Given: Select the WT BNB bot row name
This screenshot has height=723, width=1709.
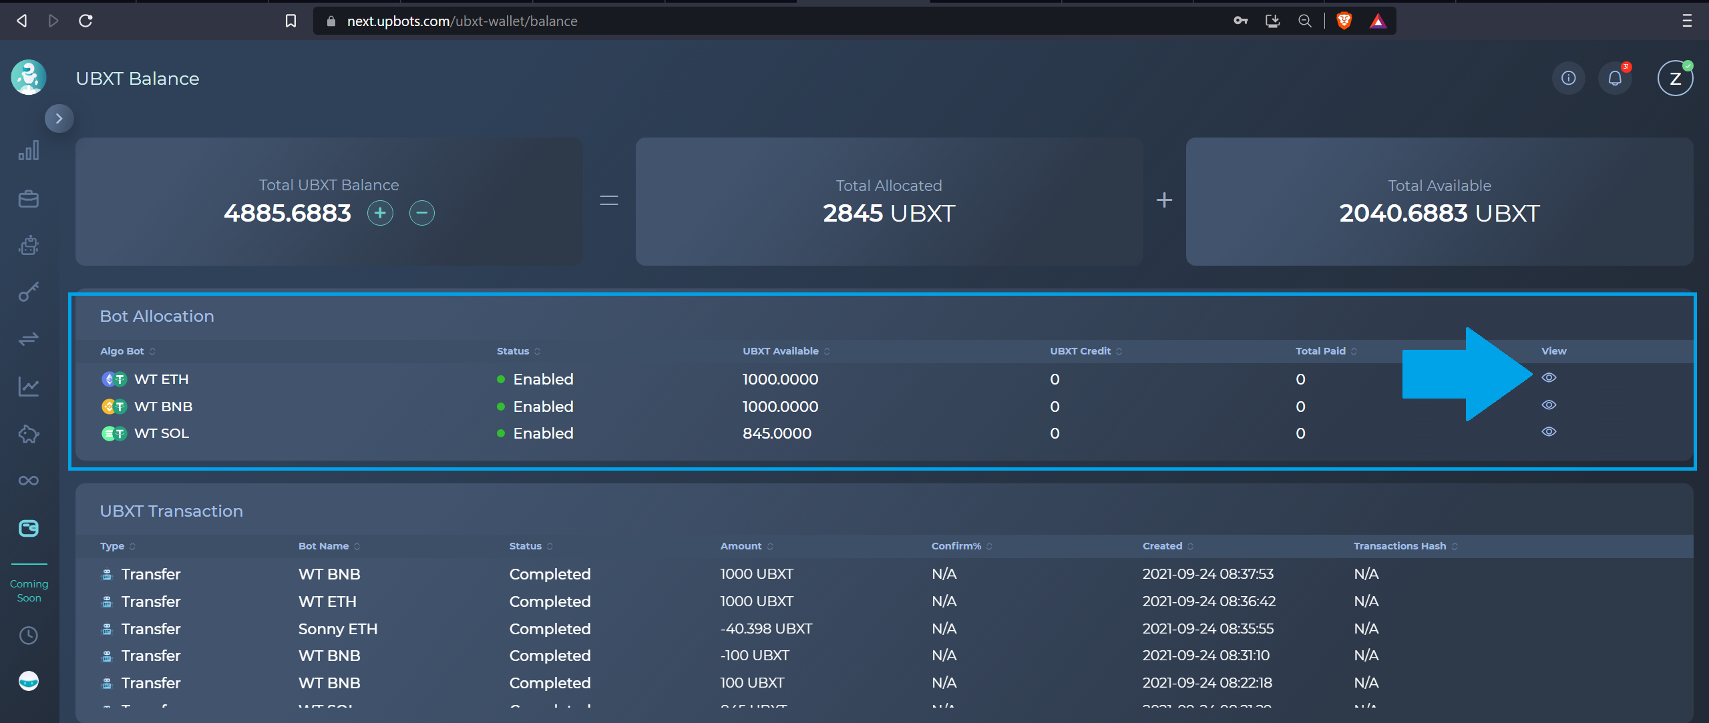Looking at the screenshot, I should 163,407.
